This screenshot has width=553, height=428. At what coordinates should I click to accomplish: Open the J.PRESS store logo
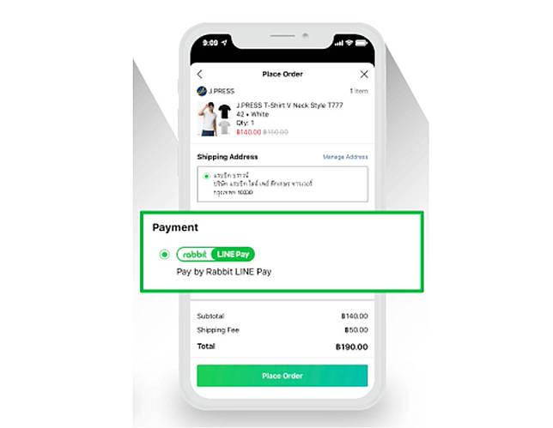pyautogui.click(x=202, y=91)
